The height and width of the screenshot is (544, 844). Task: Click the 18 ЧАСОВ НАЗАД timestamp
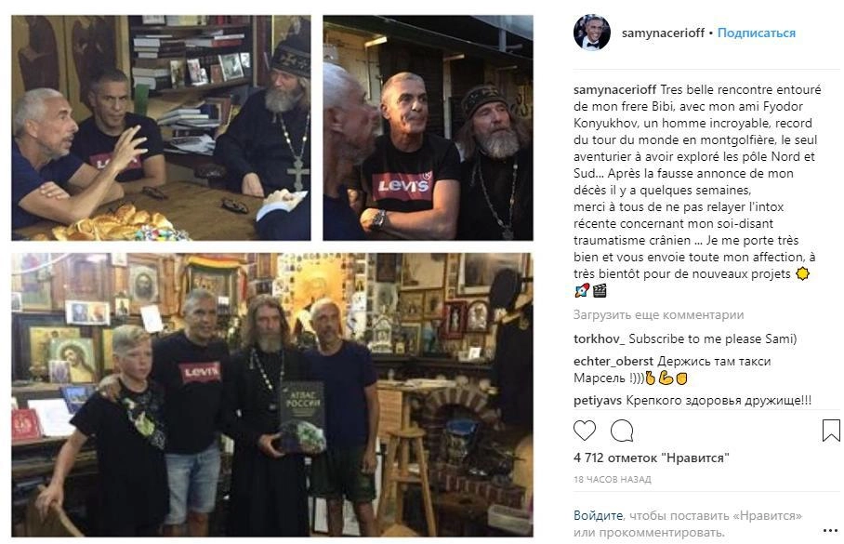coord(613,479)
